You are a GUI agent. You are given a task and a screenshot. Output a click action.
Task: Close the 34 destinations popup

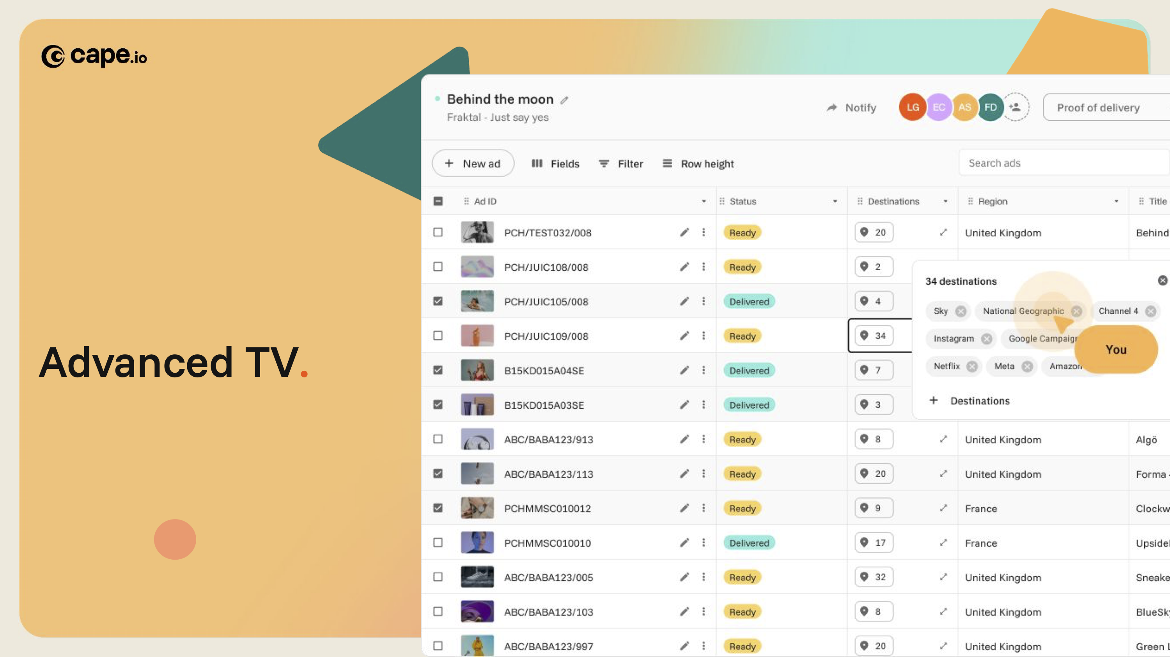click(1162, 281)
